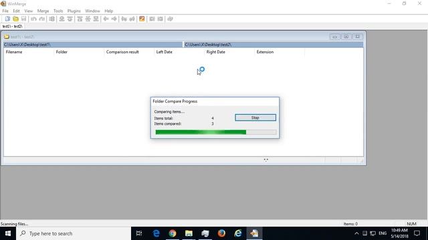The width and height of the screenshot is (428, 240).
Task: Click the green compare progress bar
Action: (x=215, y=132)
